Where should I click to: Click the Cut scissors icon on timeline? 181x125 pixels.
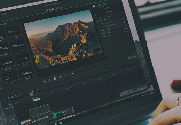point(9,98)
